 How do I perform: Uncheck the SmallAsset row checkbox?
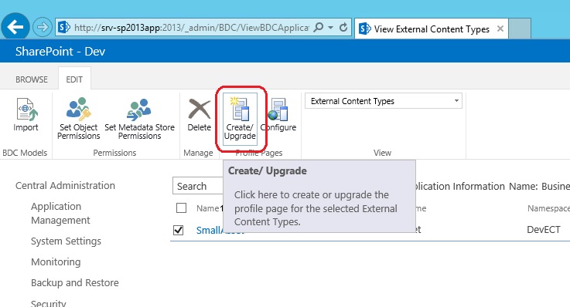click(x=178, y=230)
